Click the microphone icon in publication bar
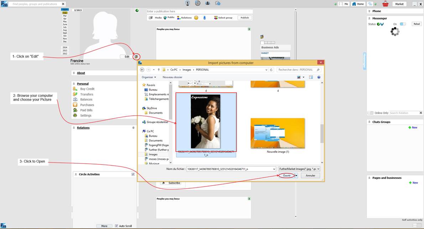 (205, 18)
